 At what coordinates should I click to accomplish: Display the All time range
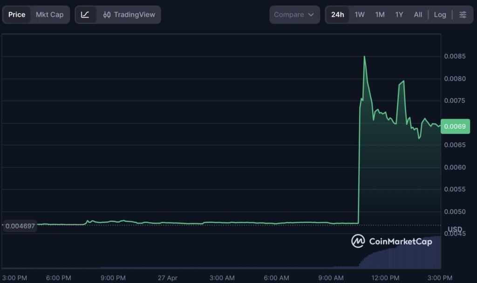418,14
